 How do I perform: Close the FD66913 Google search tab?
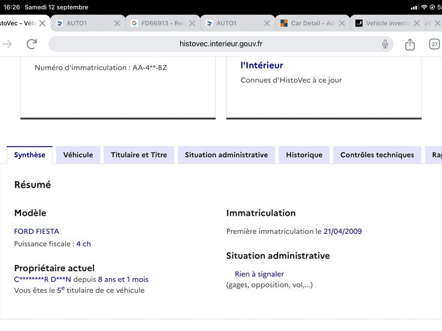[192, 23]
